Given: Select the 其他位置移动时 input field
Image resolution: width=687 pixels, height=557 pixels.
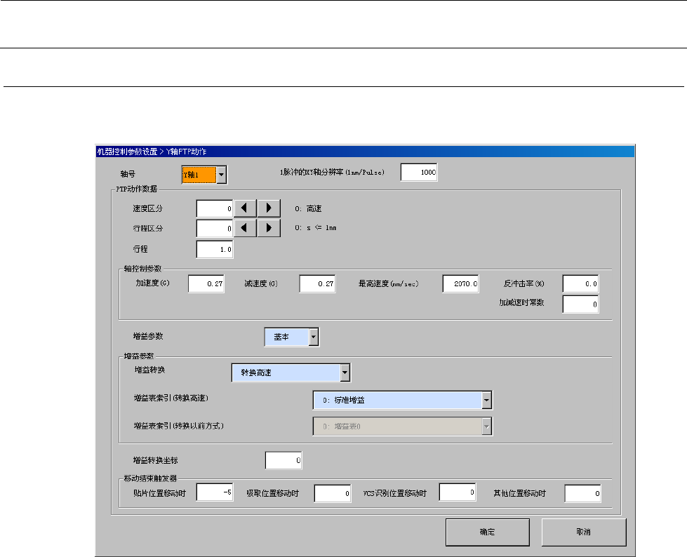Looking at the screenshot, I should tap(582, 494).
